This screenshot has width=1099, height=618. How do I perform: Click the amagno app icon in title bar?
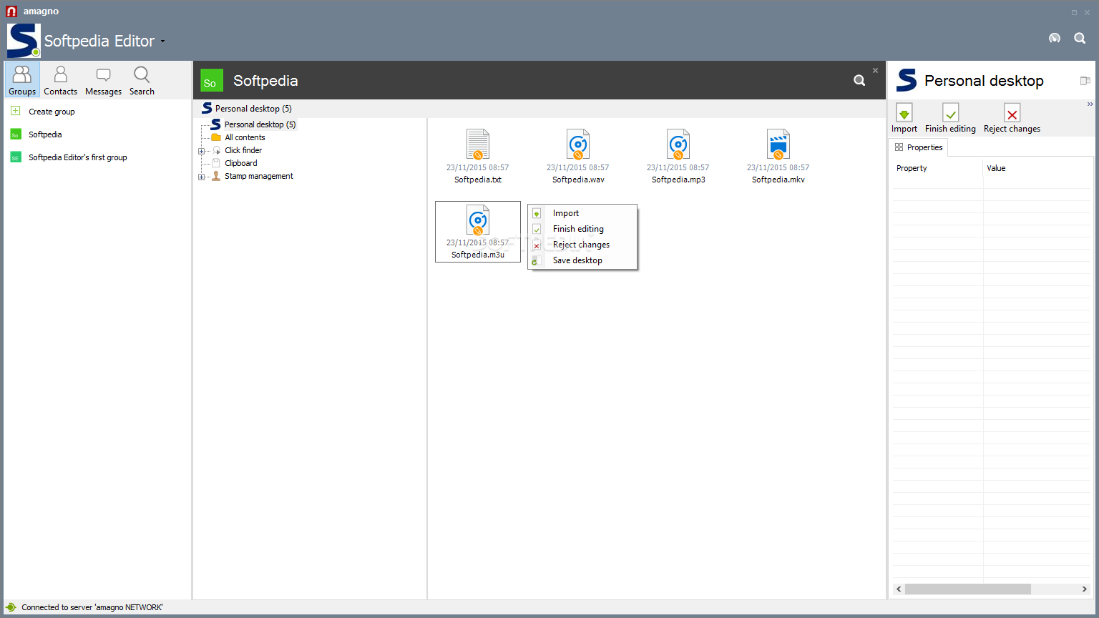pos(11,11)
